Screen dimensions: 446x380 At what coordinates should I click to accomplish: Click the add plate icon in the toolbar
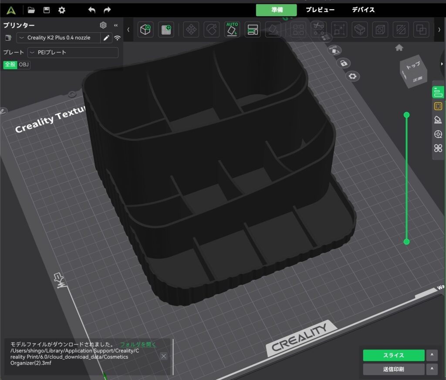click(165, 30)
